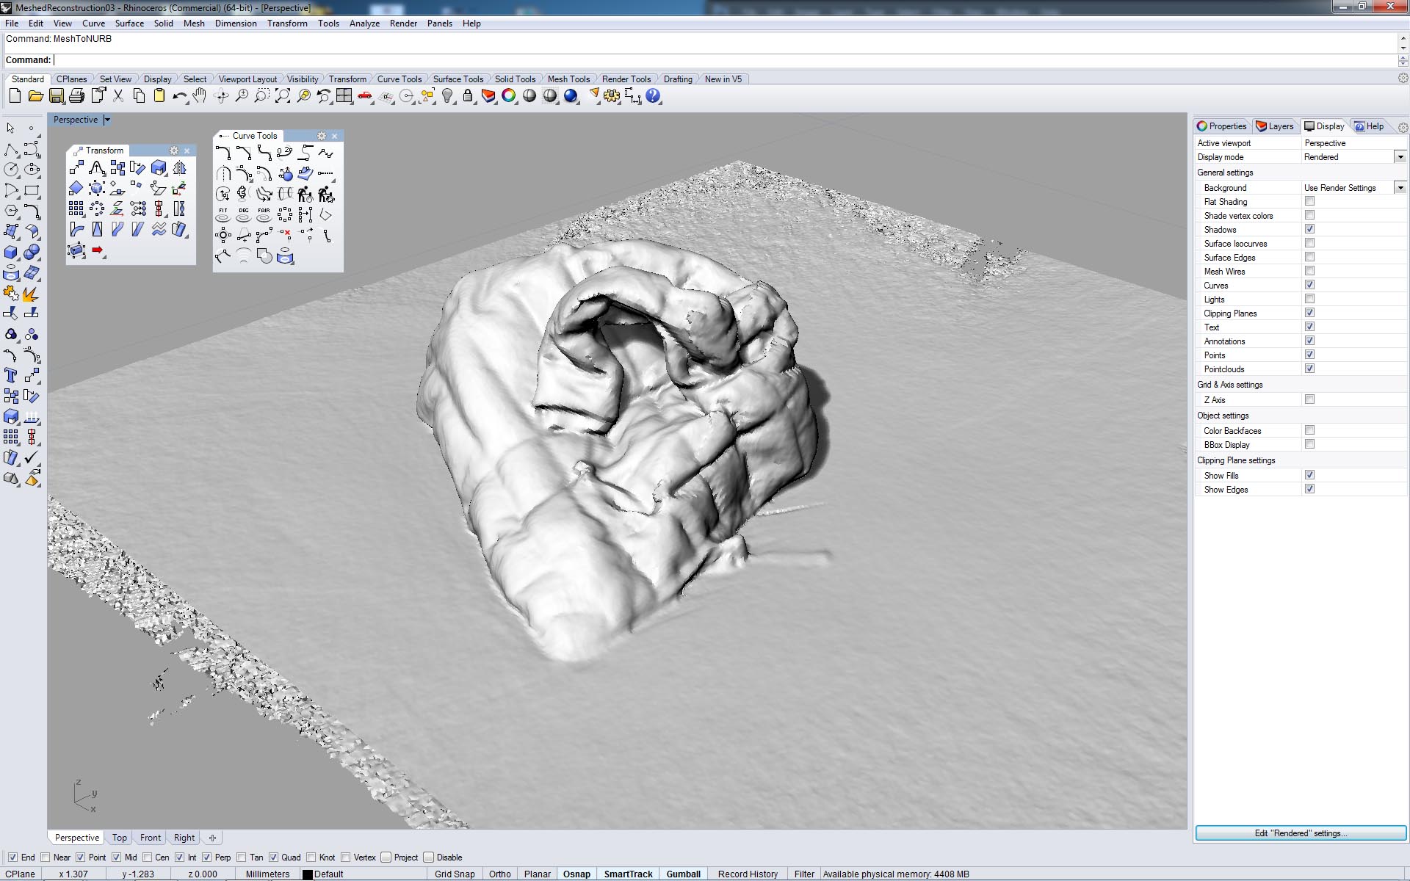Uncheck the Show Fills checkbox
Viewport: 1410px width, 881px height.
pyautogui.click(x=1309, y=475)
